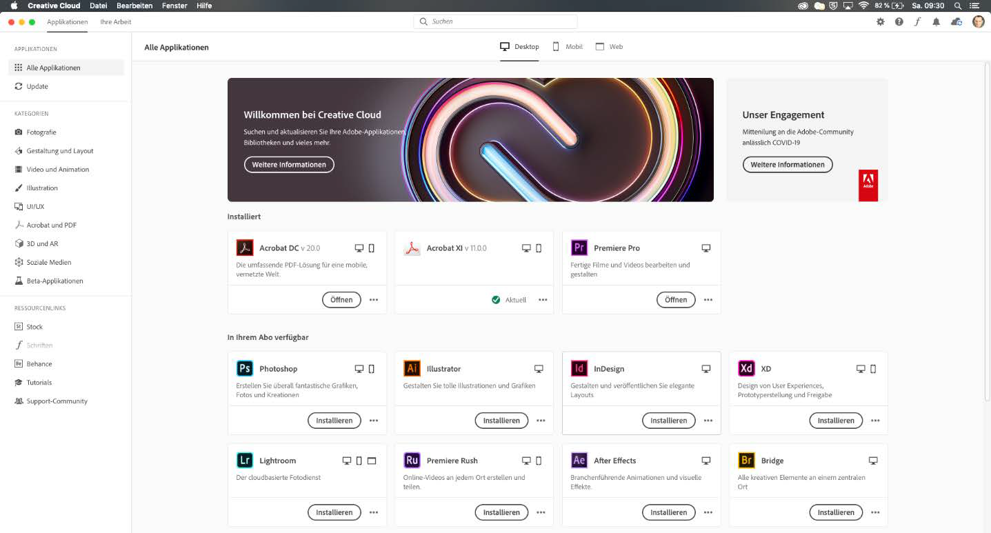
Task: Open Acrobat DC with Öffnen button
Action: (x=341, y=300)
